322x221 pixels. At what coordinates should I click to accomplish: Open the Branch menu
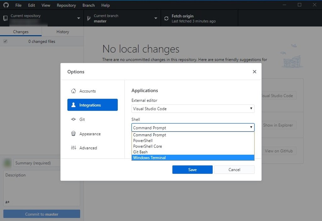[x=88, y=5]
